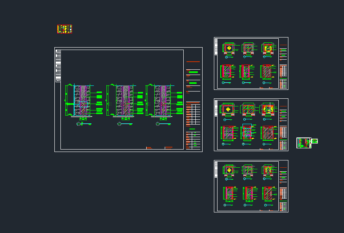The height and width of the screenshot is (233, 344).
Task: Click the section tag bubble under middle wall section
Action: click(x=119, y=124)
